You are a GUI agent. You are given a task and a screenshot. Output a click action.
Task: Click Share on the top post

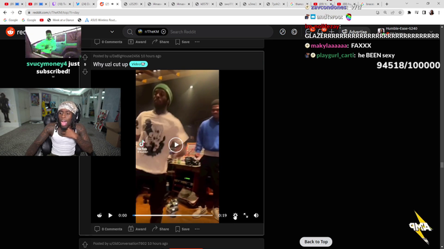coord(160,41)
